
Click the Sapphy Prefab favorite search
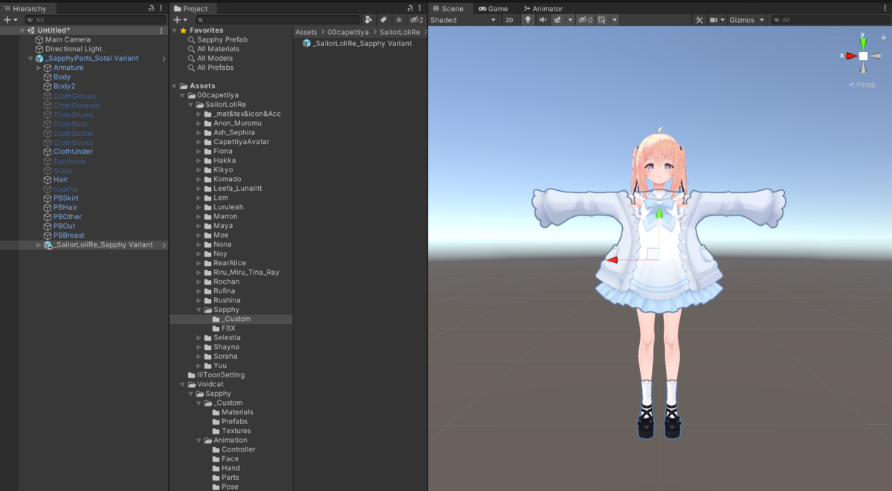pos(222,39)
